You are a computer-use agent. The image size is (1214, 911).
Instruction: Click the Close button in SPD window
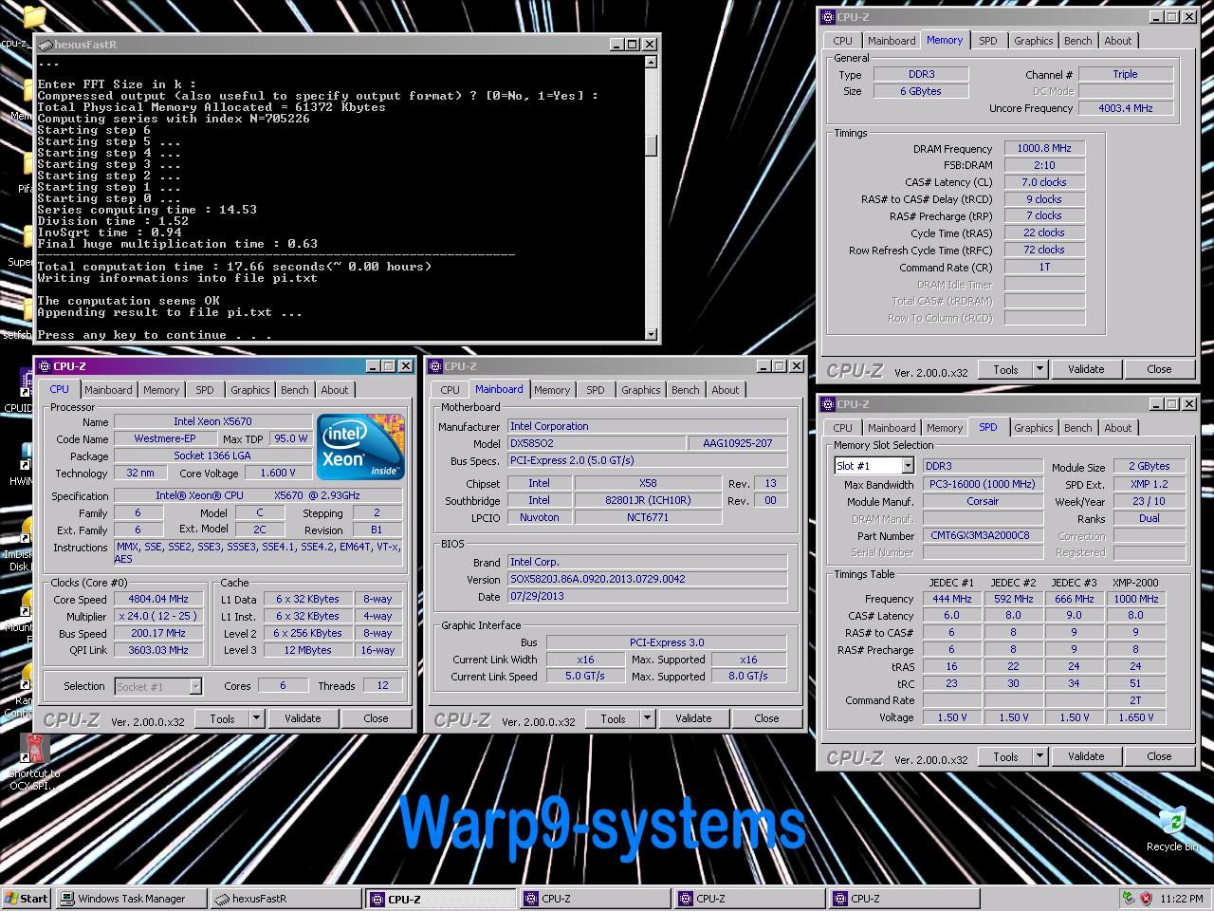(x=1159, y=756)
